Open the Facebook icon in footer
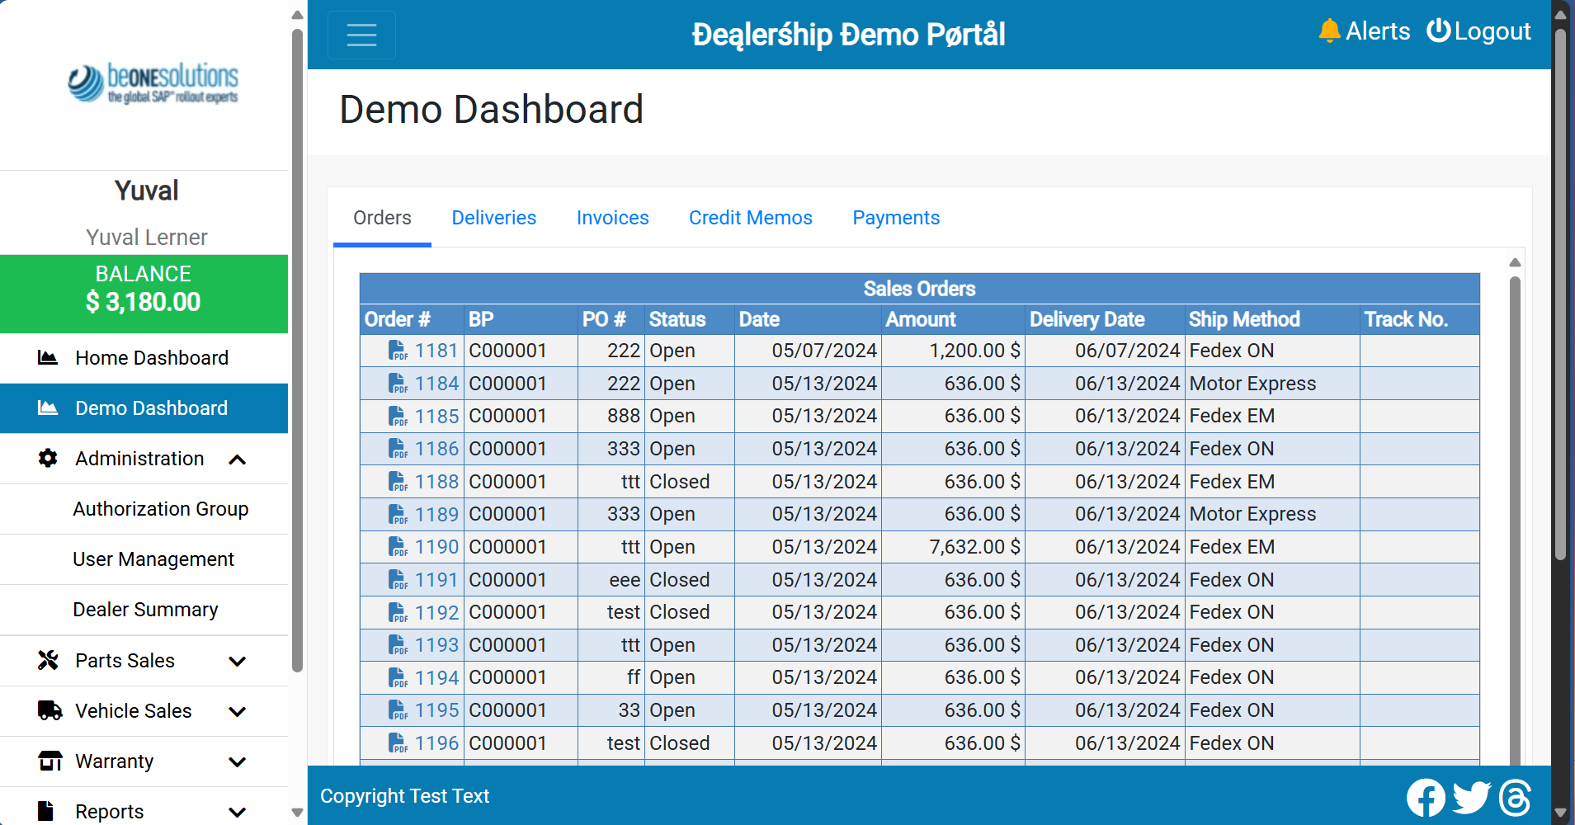 [x=1426, y=797]
